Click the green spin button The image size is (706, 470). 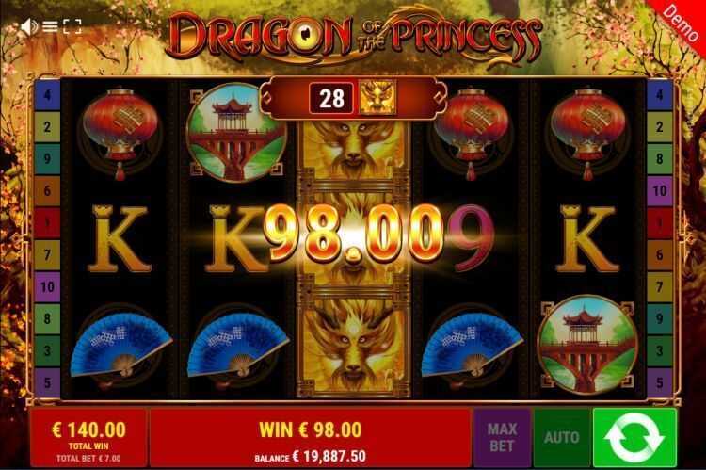click(x=634, y=438)
